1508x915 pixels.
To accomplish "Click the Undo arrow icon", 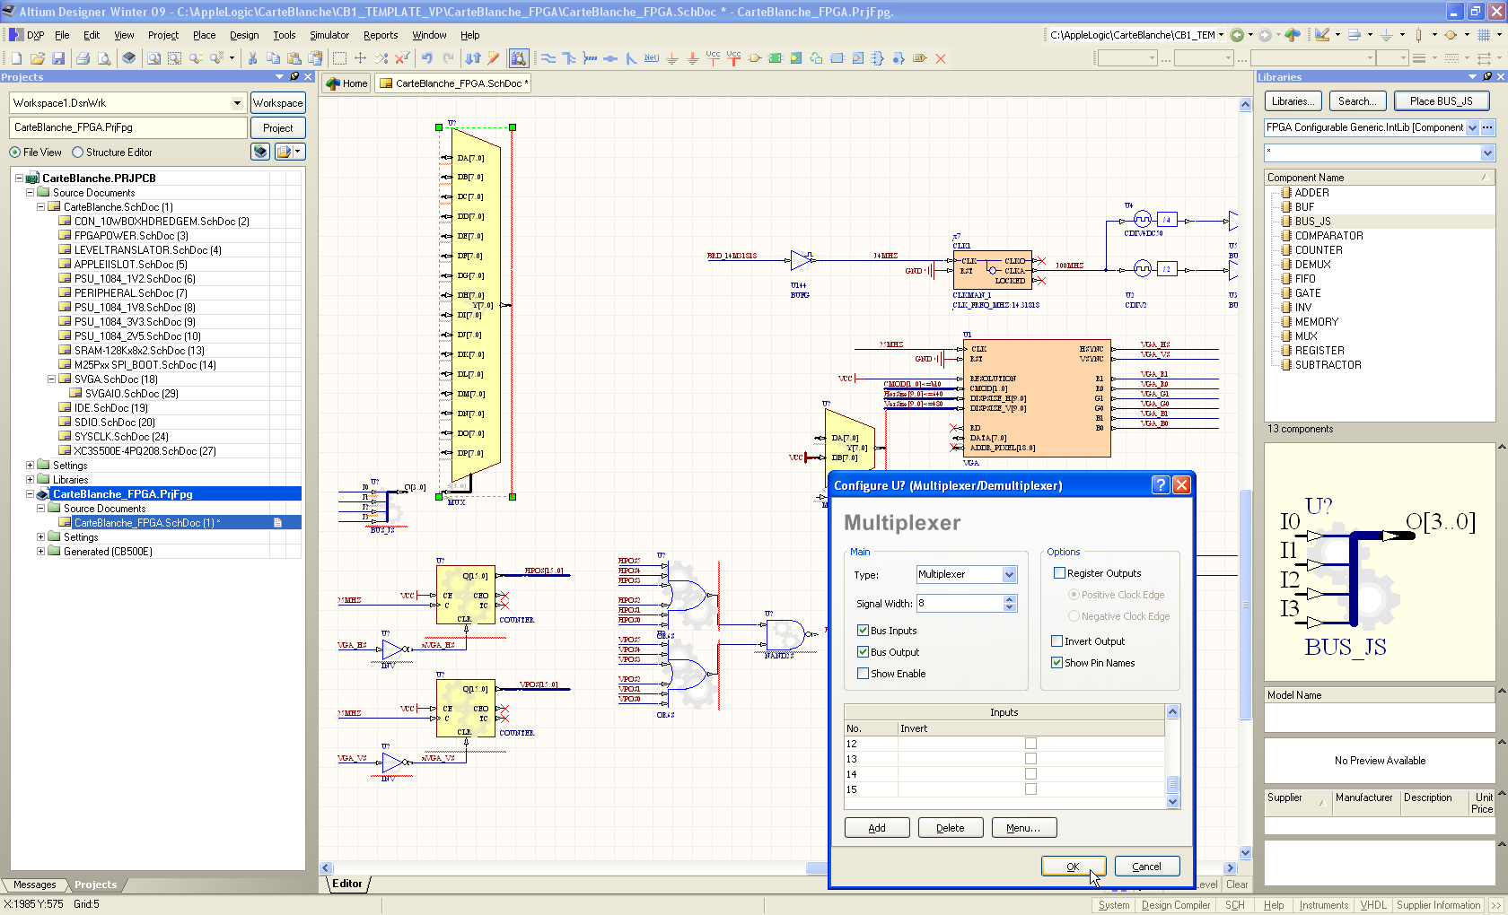I will pos(426,58).
